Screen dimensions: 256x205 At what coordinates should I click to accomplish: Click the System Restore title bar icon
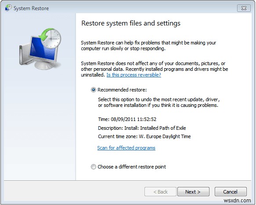pos(8,8)
